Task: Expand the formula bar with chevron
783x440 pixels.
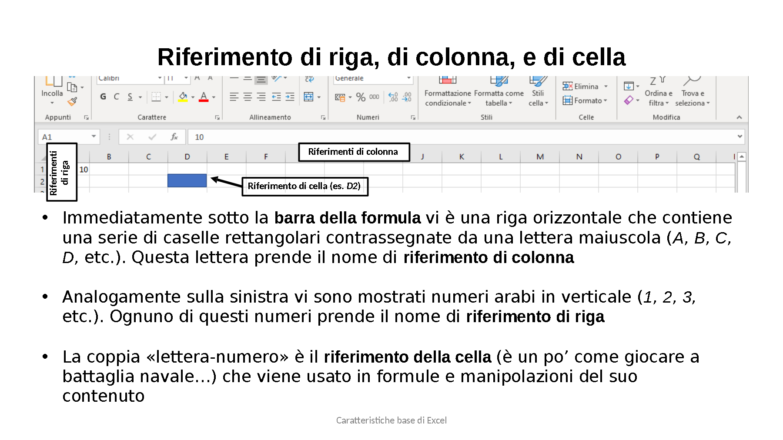Action: (739, 137)
